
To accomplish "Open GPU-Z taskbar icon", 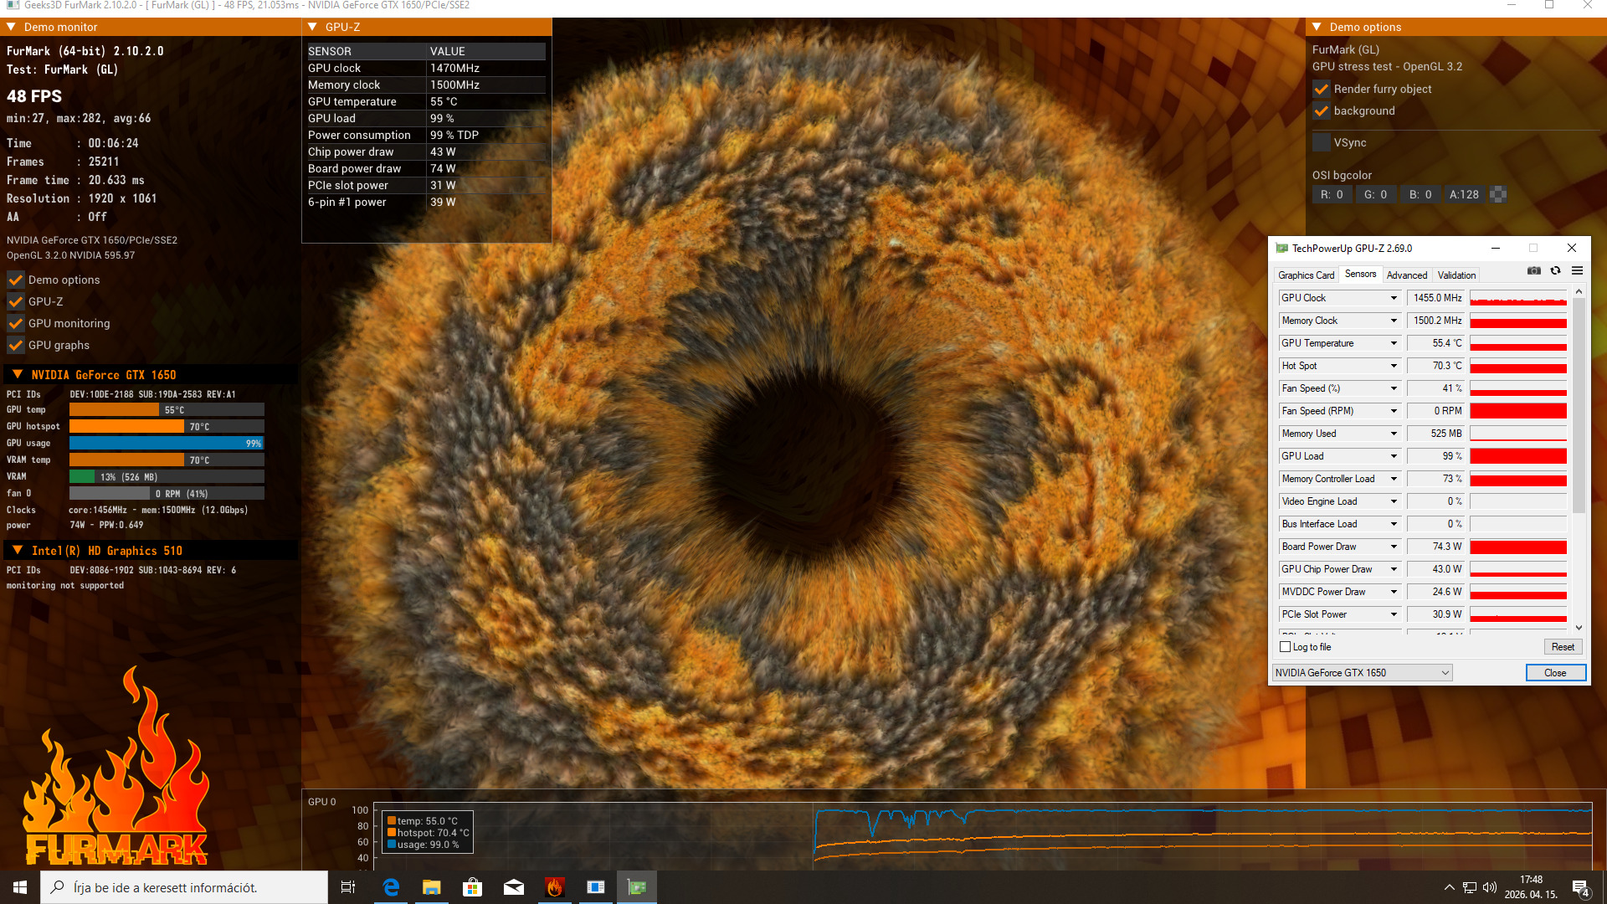I will click(637, 887).
